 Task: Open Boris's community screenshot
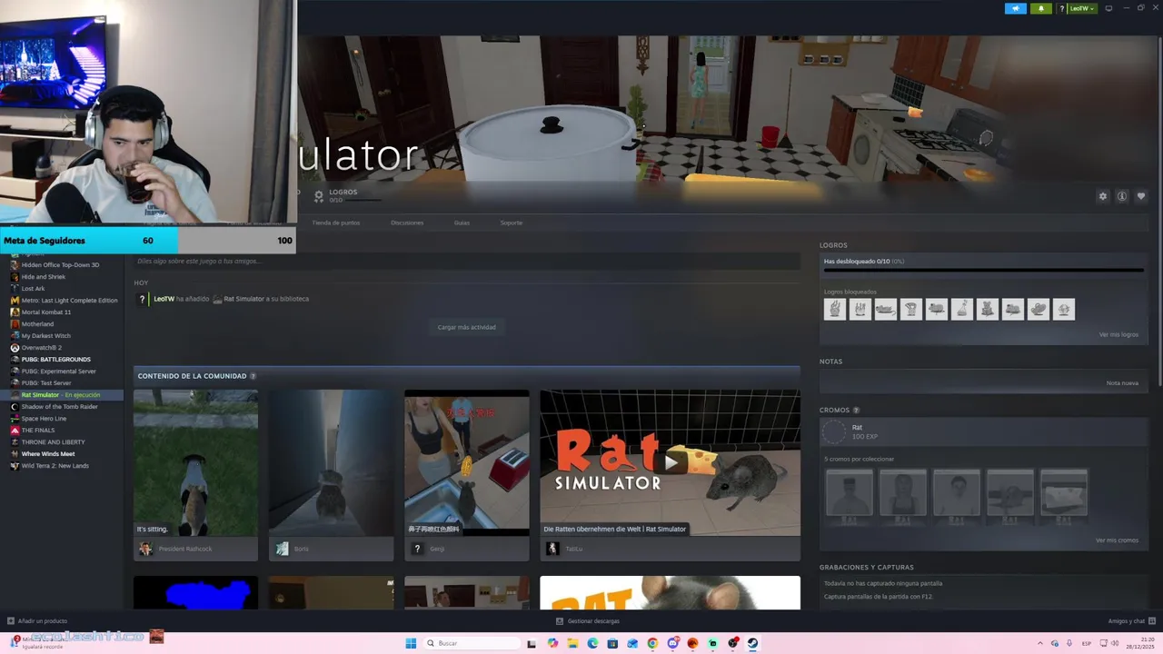click(x=331, y=463)
